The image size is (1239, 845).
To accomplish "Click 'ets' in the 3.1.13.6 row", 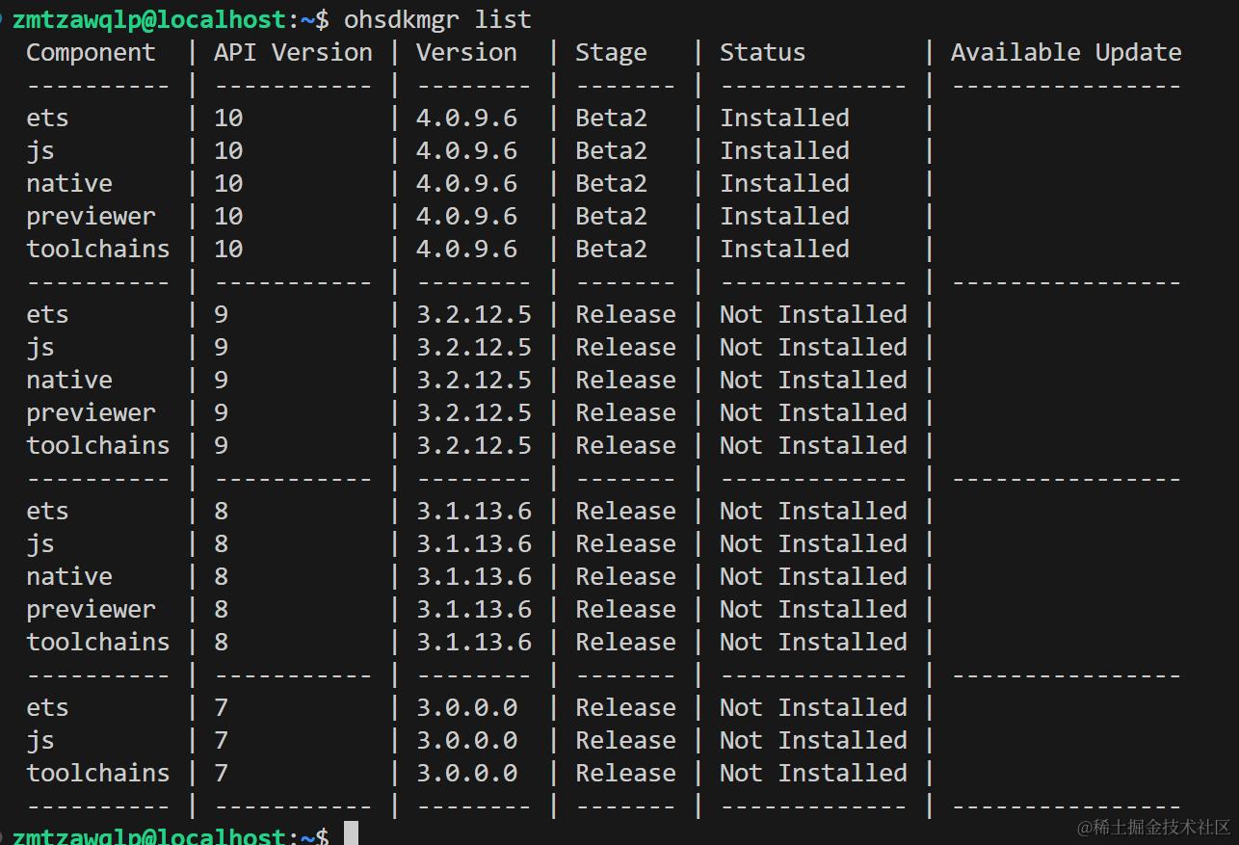I will click(x=47, y=512).
